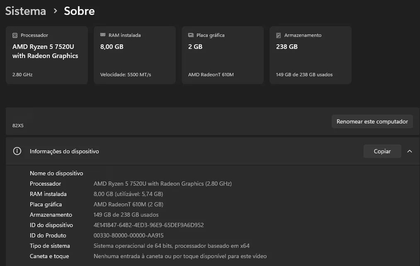Click the RAM instalada memory icon

[103, 35]
